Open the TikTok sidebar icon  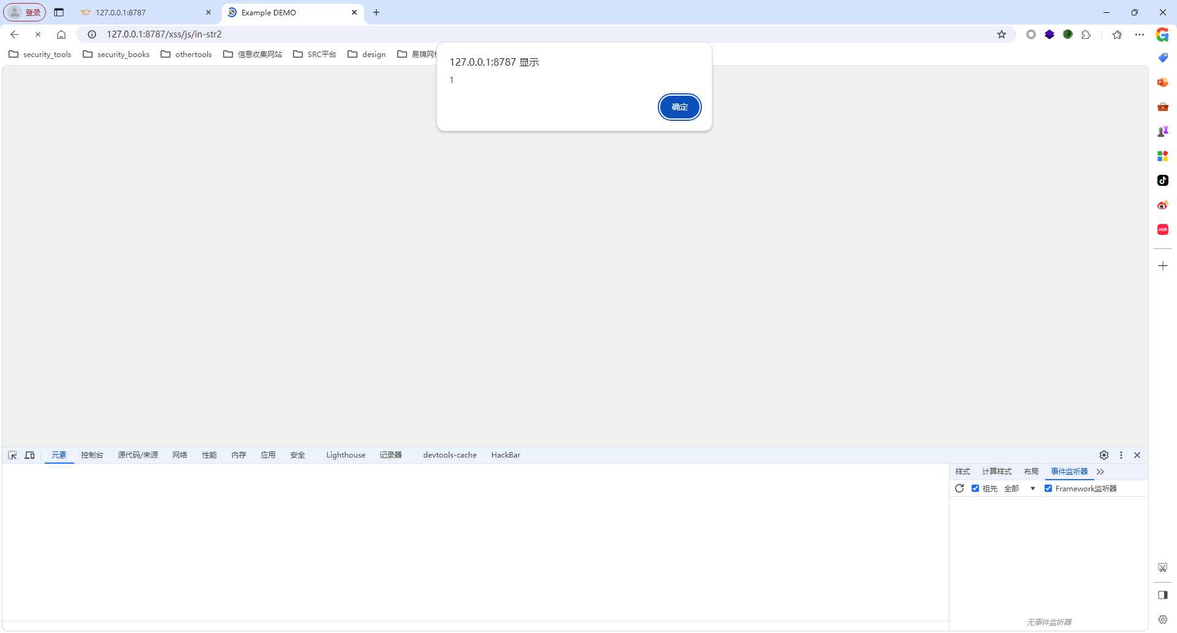click(1162, 180)
